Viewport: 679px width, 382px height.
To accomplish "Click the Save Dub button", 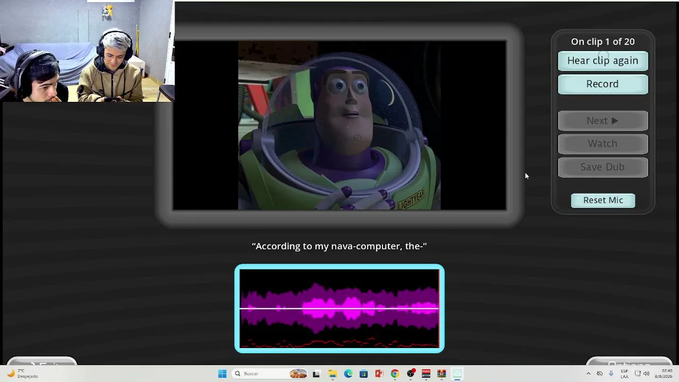I will pyautogui.click(x=603, y=167).
